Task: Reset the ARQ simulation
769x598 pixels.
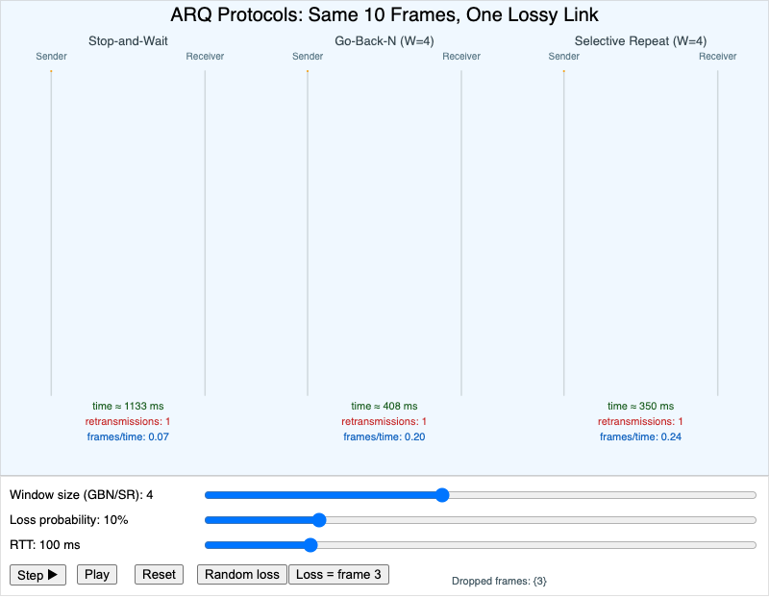Action: tap(159, 575)
